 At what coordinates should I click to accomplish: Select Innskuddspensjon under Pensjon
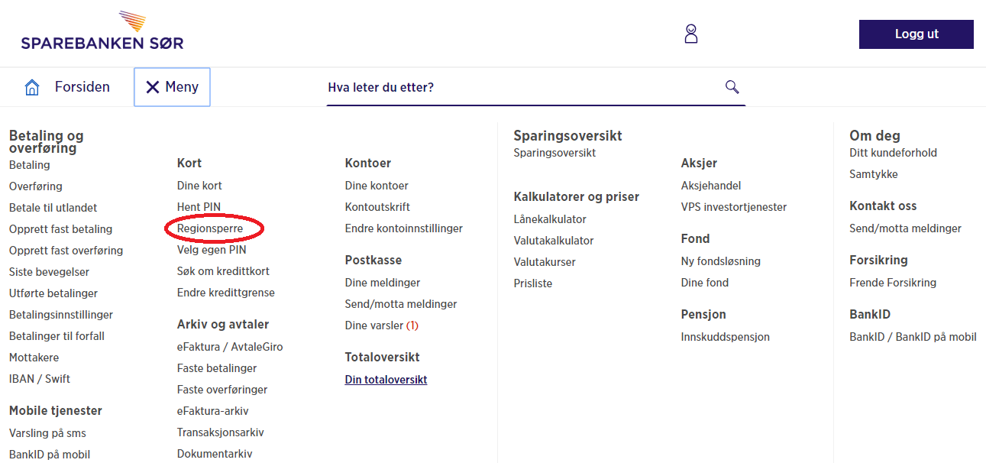pos(726,337)
